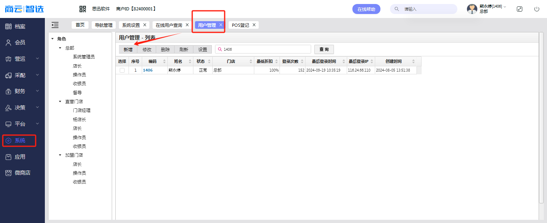
Task: Open the 微商店 micro-store icon
Action: tap(8, 173)
